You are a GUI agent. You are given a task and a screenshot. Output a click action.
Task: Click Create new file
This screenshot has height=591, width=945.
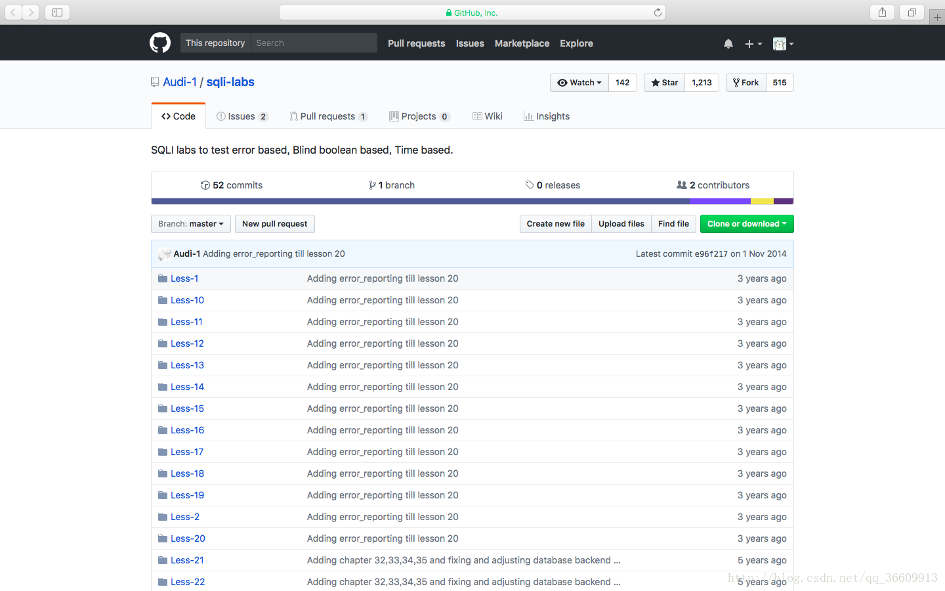click(x=556, y=224)
